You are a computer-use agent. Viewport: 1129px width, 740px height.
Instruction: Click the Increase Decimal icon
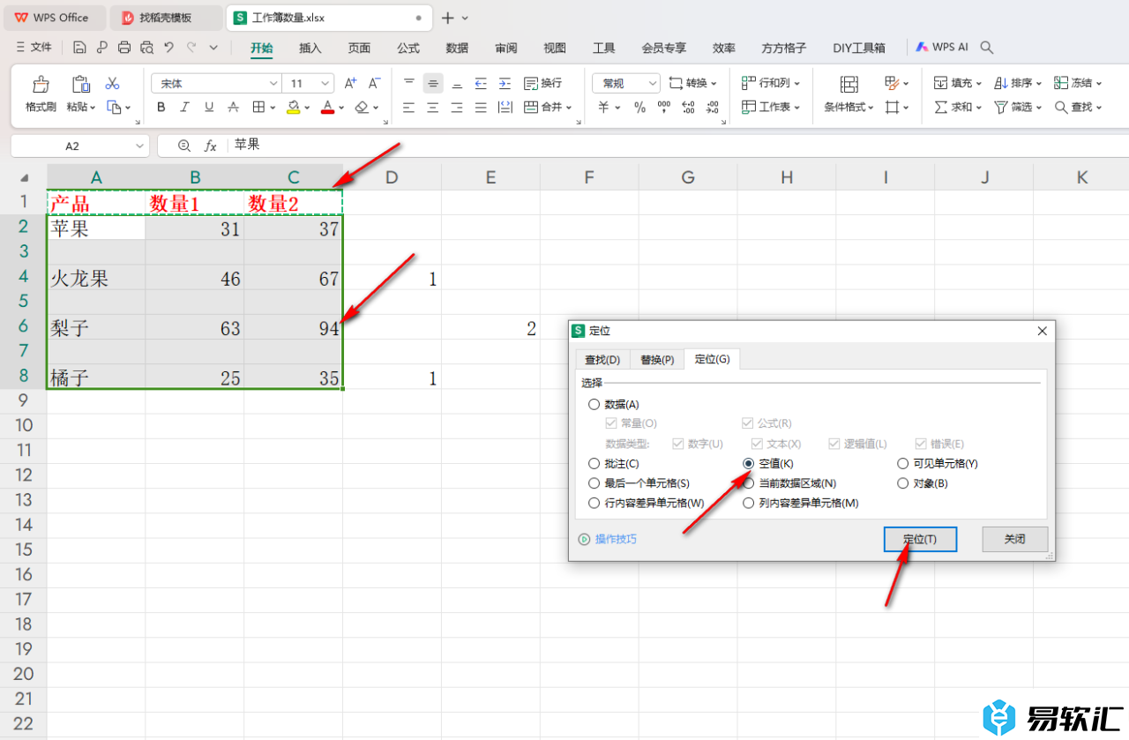tap(688, 108)
